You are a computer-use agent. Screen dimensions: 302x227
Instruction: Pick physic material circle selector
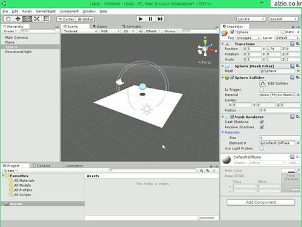298,95
